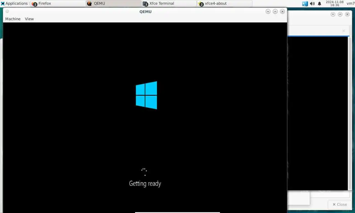Screen dimensions: 355x213
Task: Click the blue cursor tray icon in the panel
Action: [305, 4]
